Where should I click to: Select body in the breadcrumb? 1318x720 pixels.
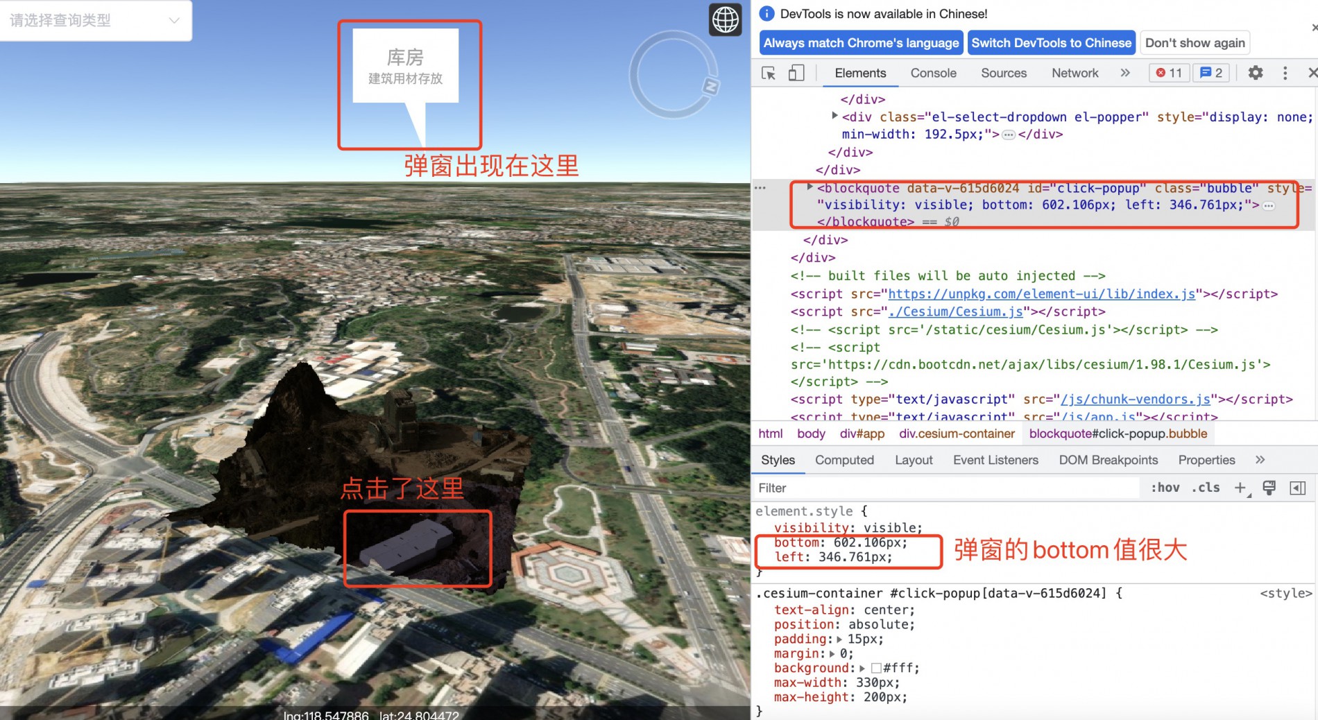click(811, 434)
